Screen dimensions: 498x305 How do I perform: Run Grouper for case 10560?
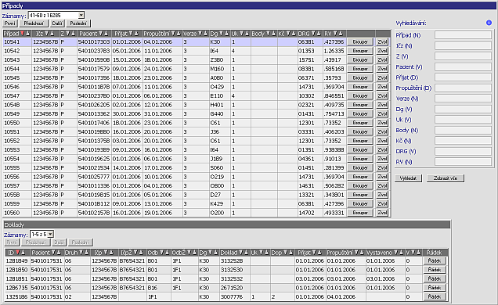[x=360, y=213]
